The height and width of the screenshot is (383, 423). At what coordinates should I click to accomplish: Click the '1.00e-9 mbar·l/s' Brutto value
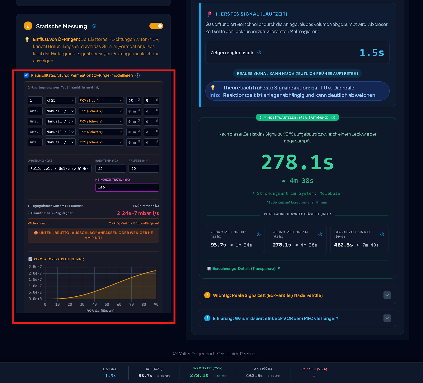point(146,206)
